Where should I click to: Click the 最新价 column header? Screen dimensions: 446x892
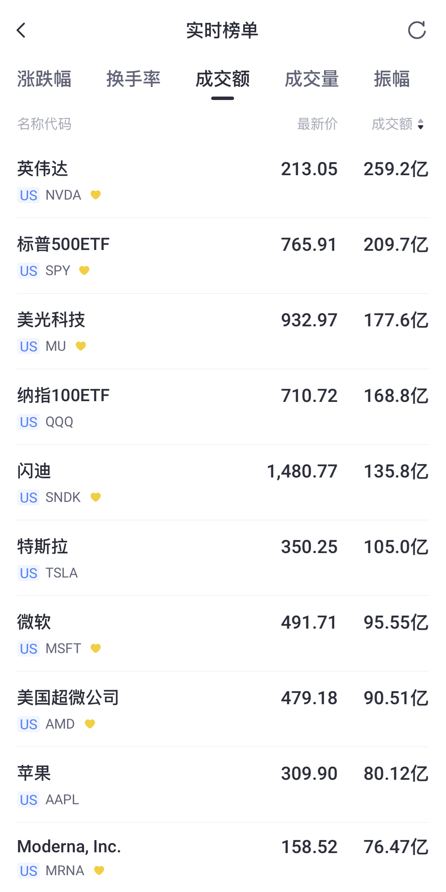tap(318, 124)
